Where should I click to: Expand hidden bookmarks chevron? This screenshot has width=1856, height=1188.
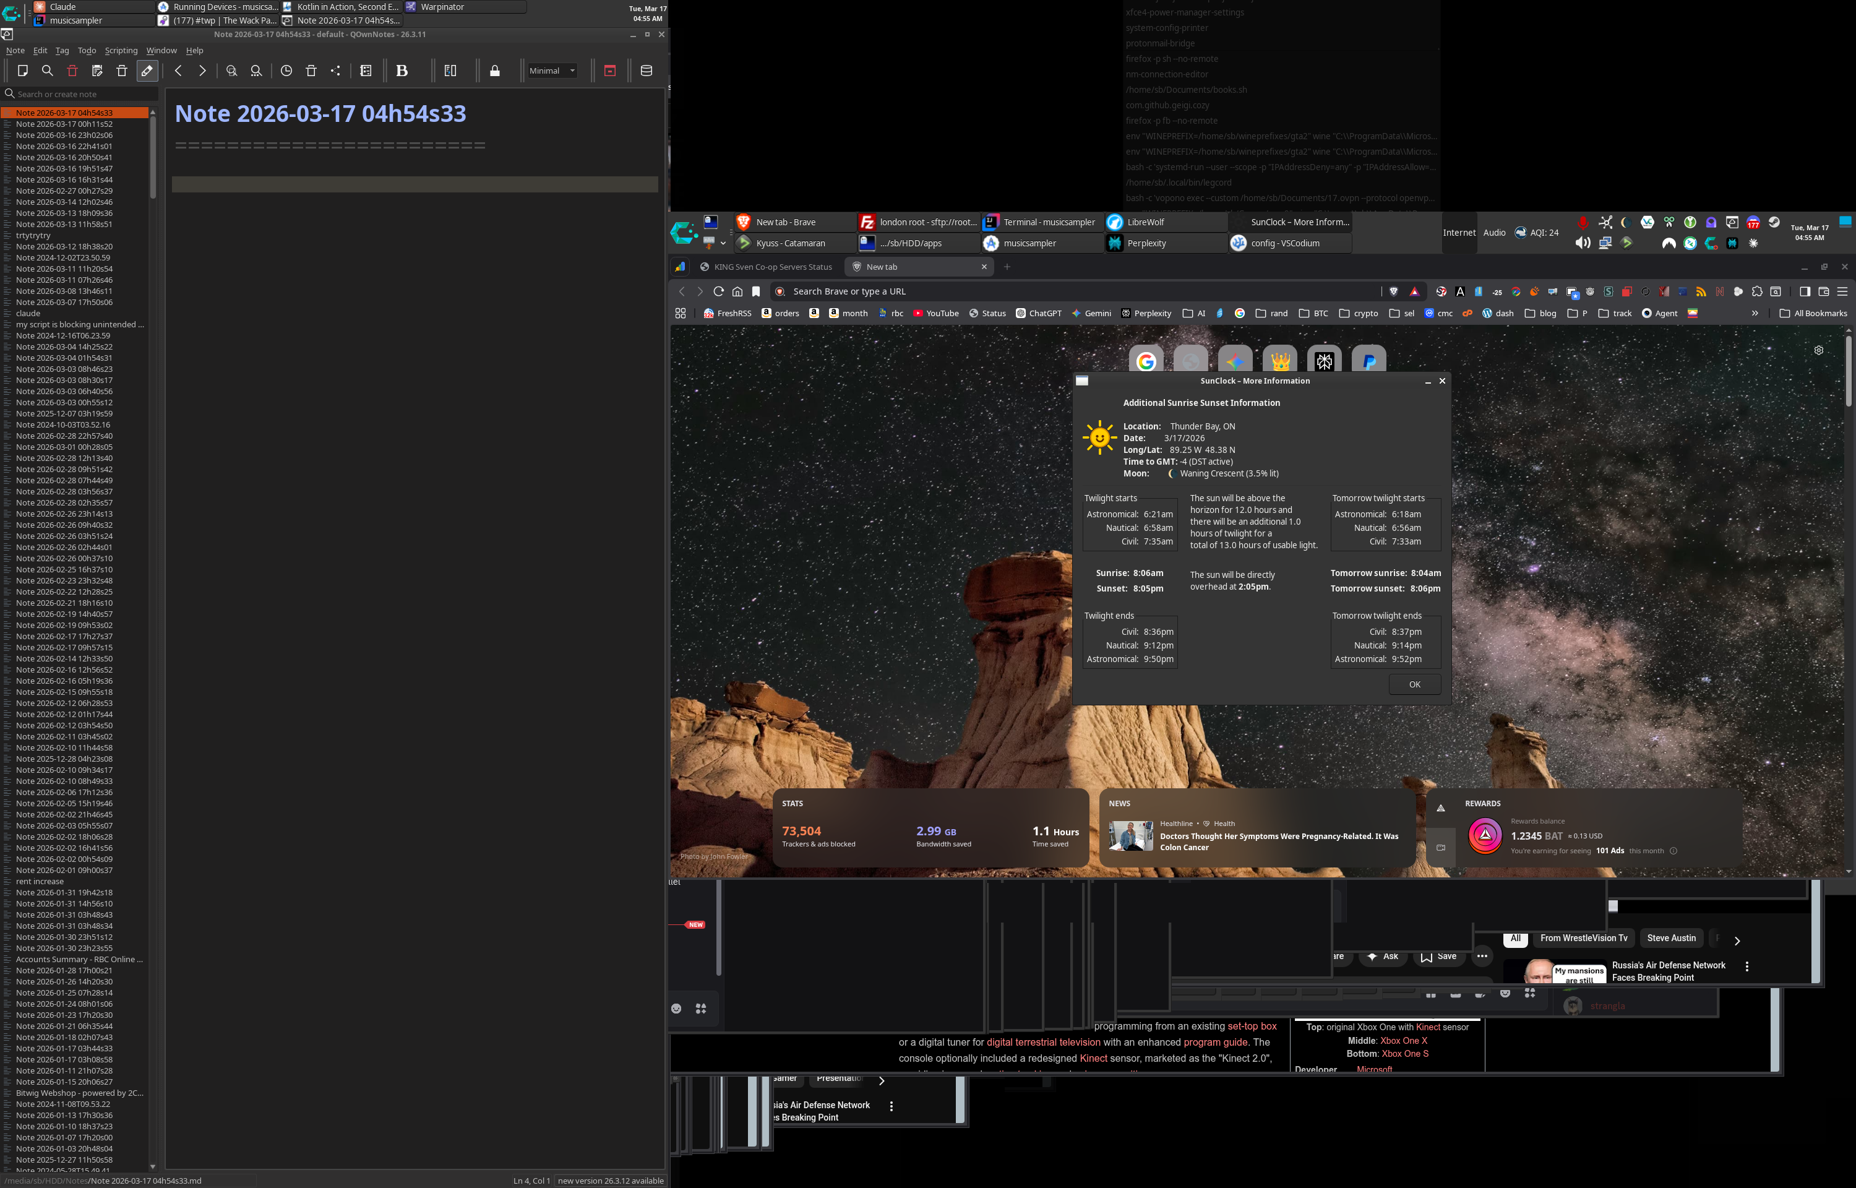[x=1754, y=313]
